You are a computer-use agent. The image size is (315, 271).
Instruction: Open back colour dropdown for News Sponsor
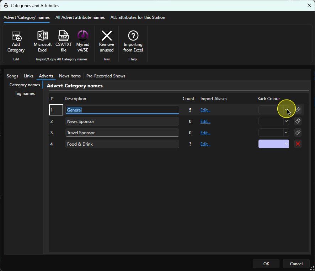pos(286,121)
